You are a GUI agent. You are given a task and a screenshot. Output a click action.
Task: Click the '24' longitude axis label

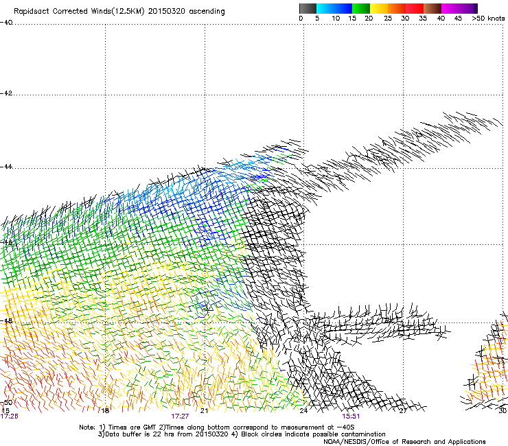pos(303,411)
